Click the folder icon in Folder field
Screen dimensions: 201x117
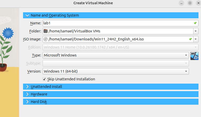pos(46,31)
